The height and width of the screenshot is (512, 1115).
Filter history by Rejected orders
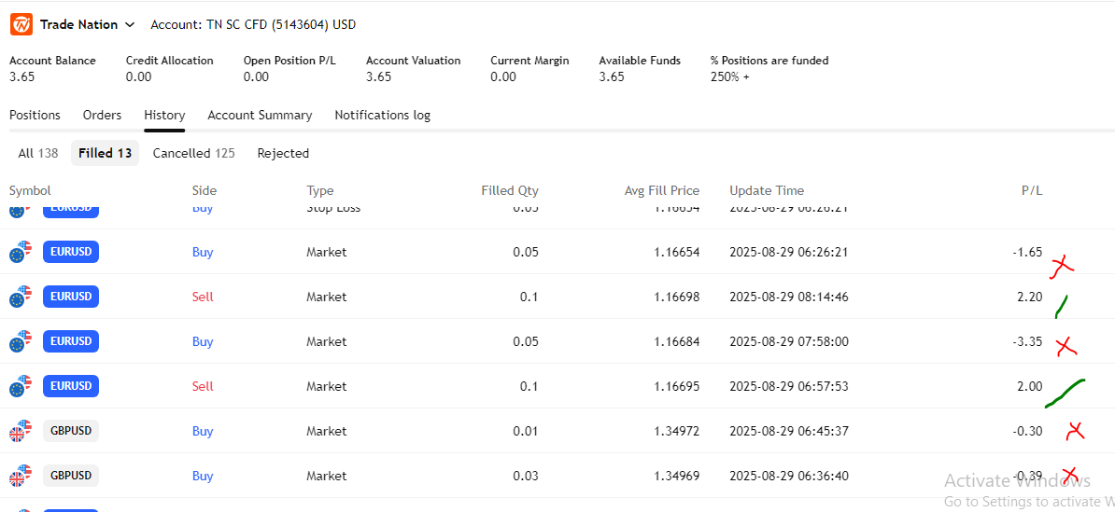pyautogui.click(x=283, y=153)
